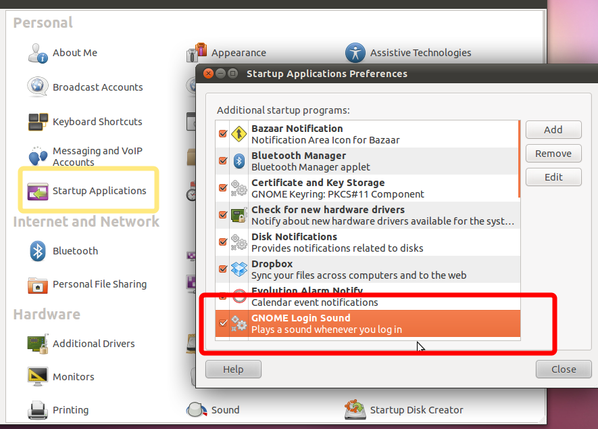The height and width of the screenshot is (429, 598).
Task: Open Keyboard Shortcuts icon
Action: pyautogui.click(x=38, y=122)
